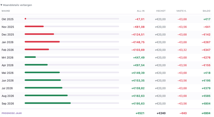Click the Dec 2025 saldo −€142

tap(206, 35)
